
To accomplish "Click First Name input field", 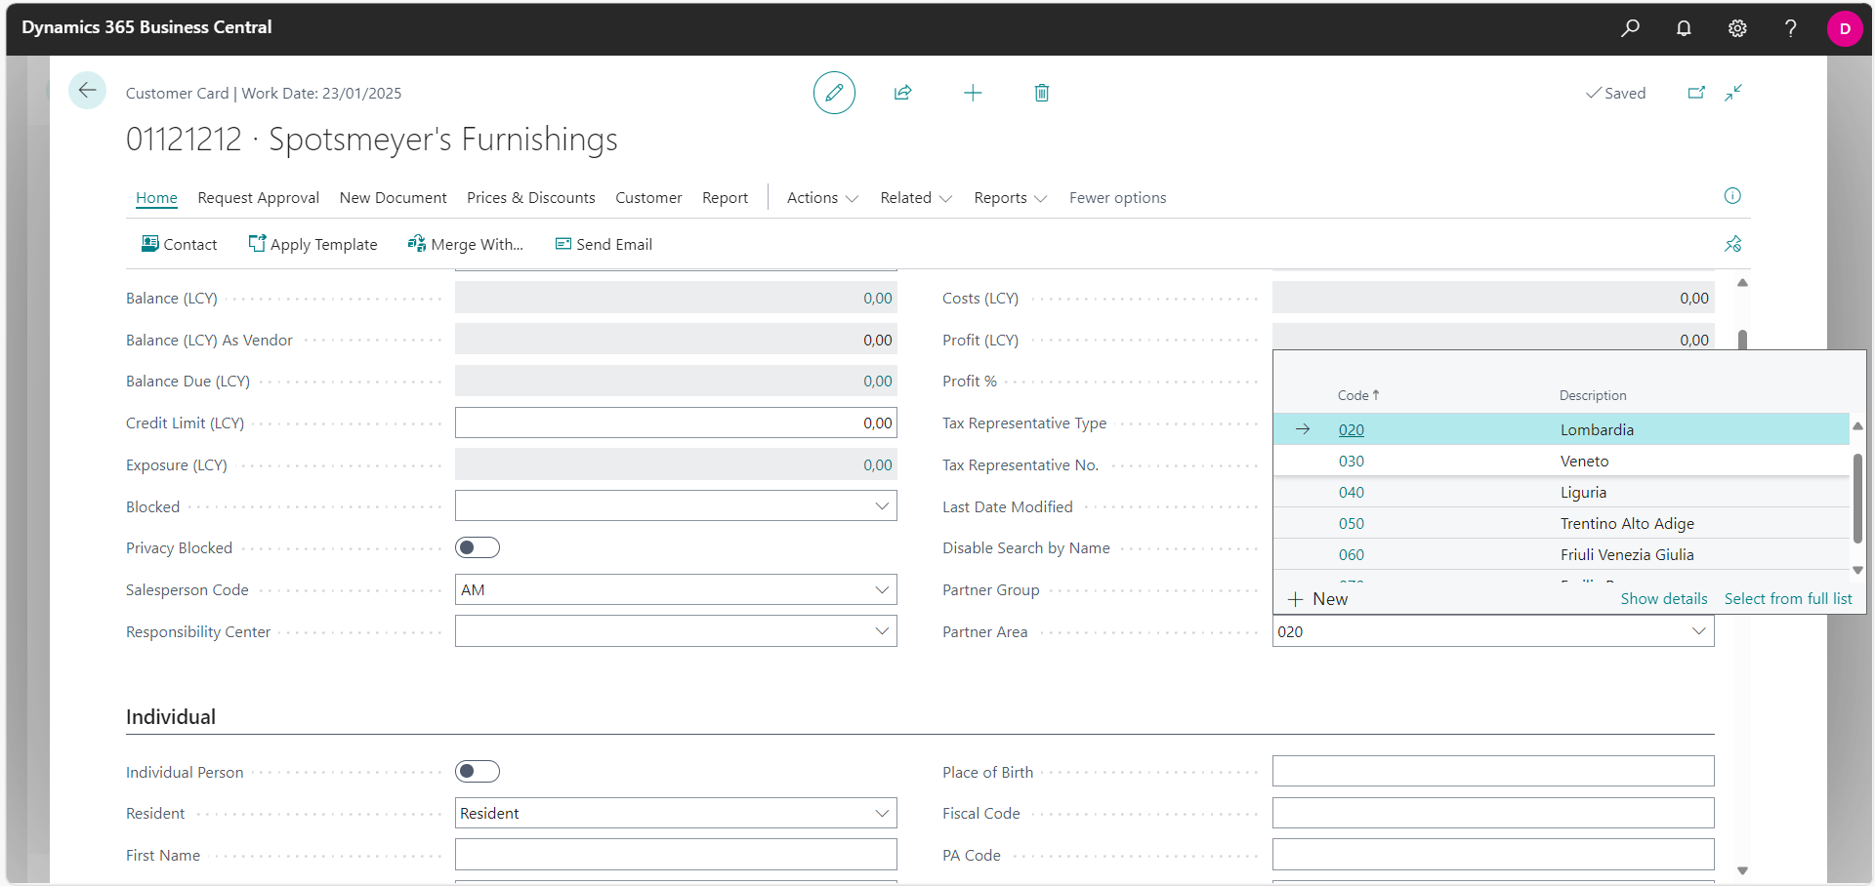I will click(676, 855).
